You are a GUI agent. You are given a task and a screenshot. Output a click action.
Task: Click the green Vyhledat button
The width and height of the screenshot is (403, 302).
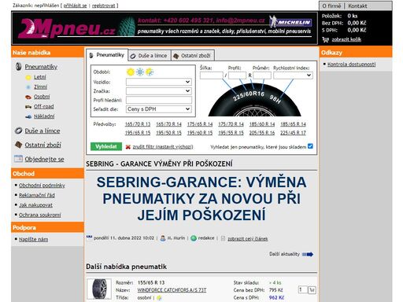pos(106,146)
